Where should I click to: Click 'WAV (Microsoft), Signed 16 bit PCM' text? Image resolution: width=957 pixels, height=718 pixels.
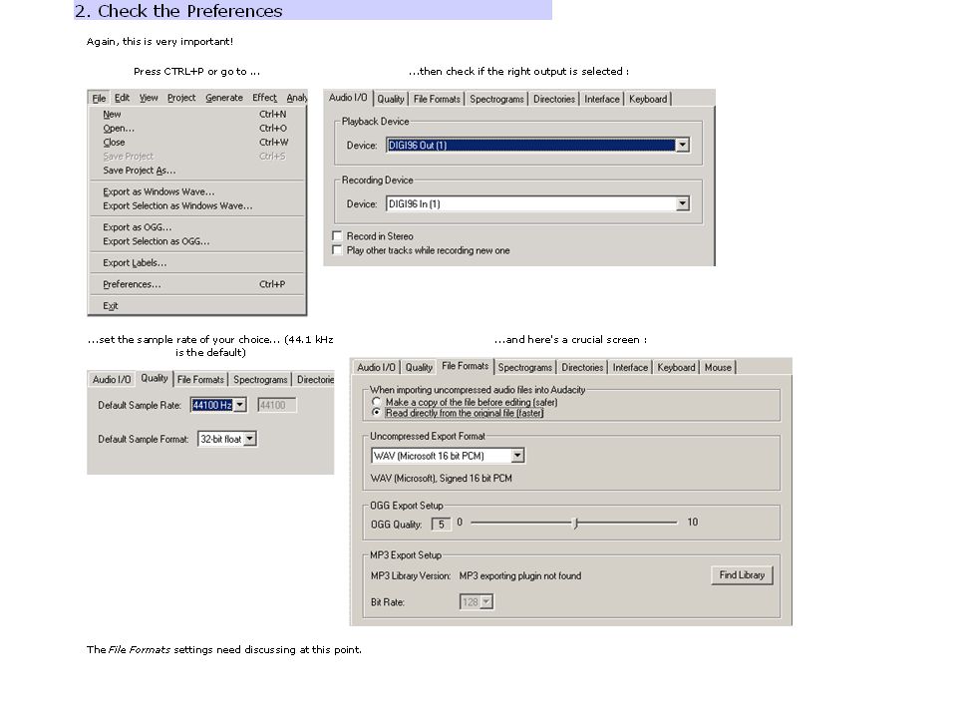click(442, 479)
